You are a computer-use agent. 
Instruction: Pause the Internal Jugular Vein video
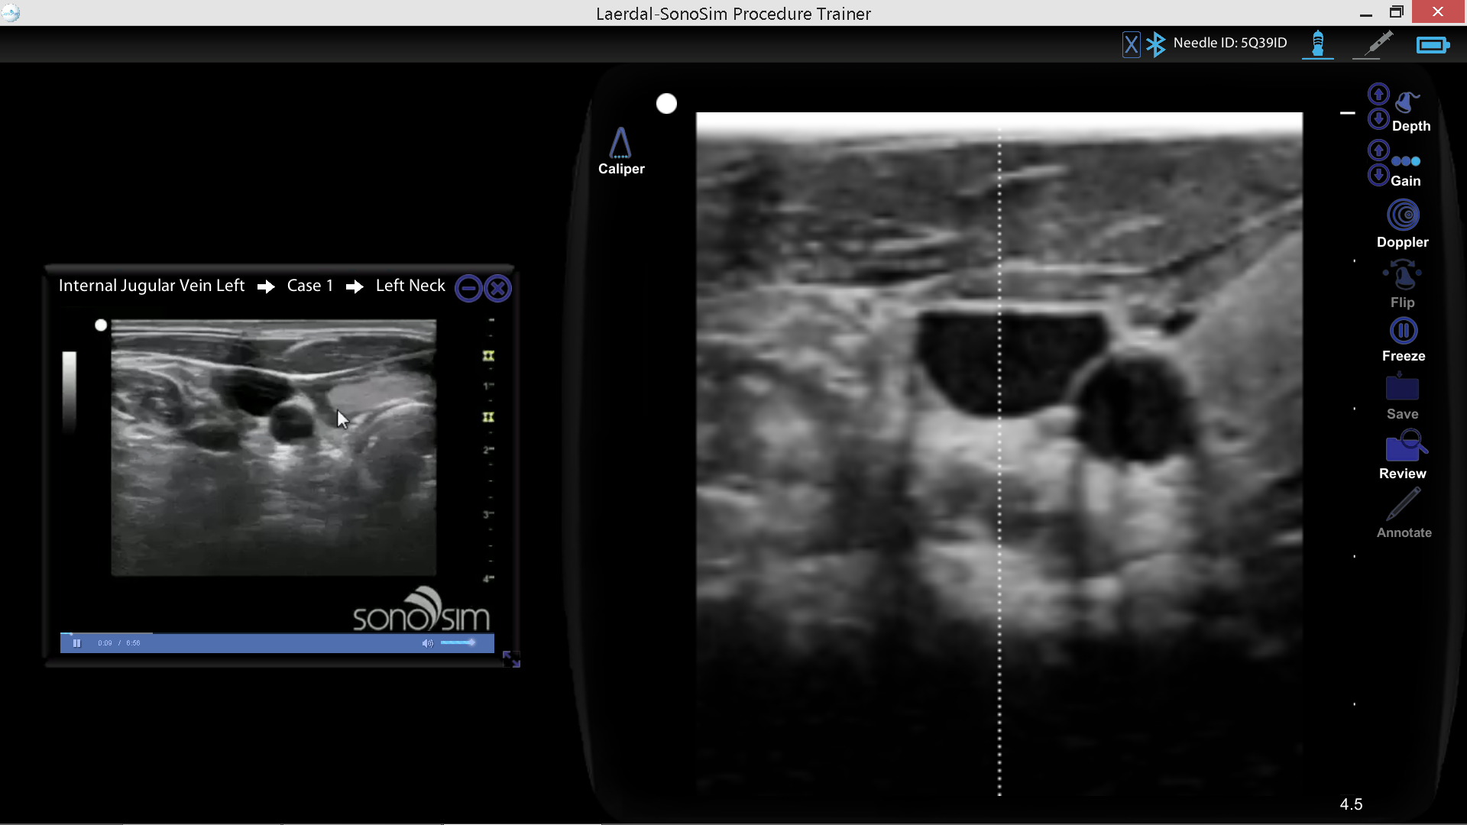pos(76,642)
